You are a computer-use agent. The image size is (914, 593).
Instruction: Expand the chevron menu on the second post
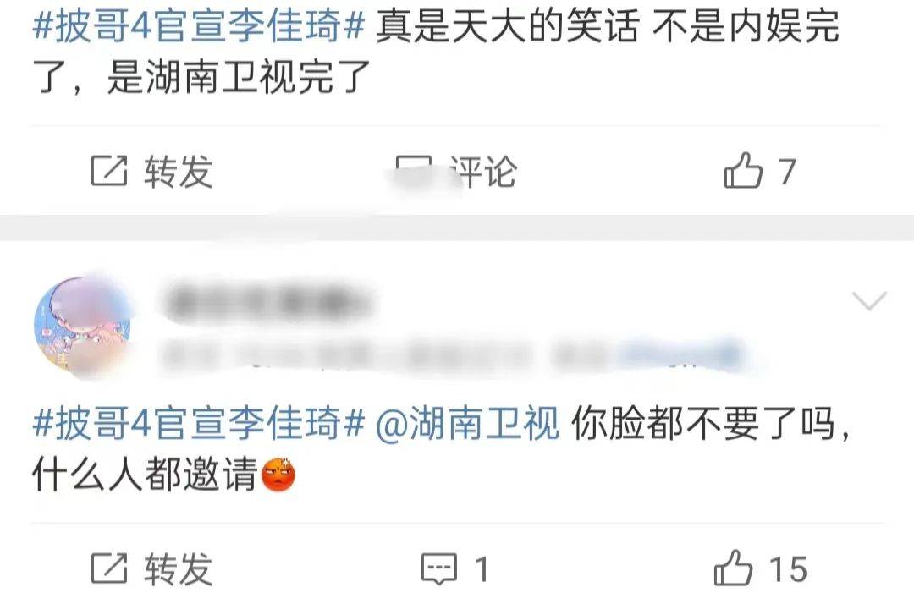(x=869, y=300)
